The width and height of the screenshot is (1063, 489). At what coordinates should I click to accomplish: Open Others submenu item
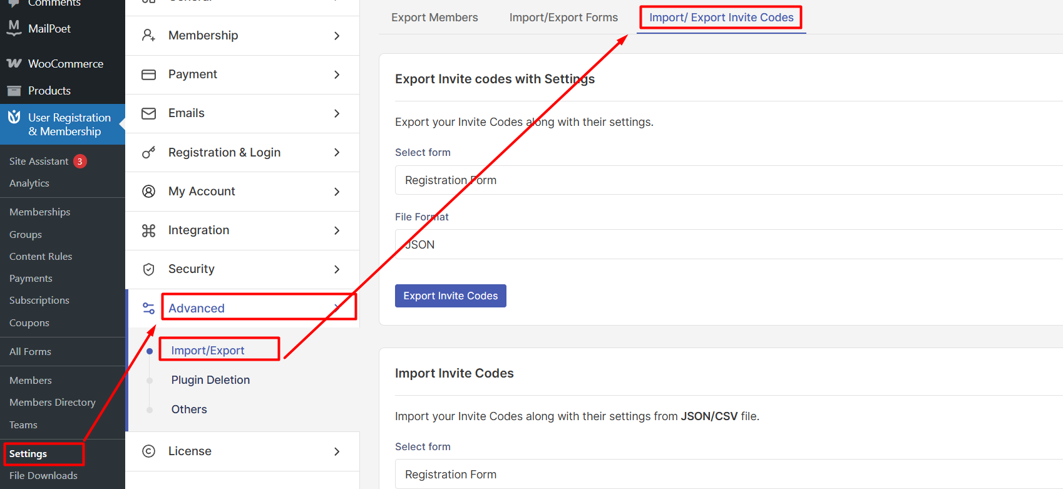[189, 409]
